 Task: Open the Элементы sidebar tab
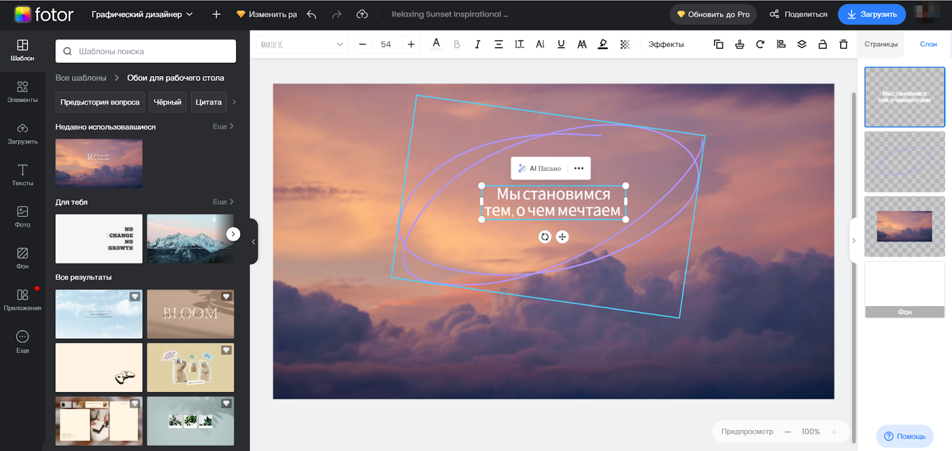[x=23, y=92]
